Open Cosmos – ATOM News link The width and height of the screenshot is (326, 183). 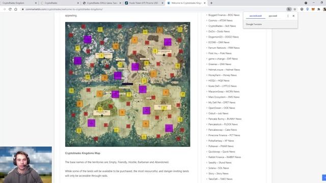coord(221,20)
